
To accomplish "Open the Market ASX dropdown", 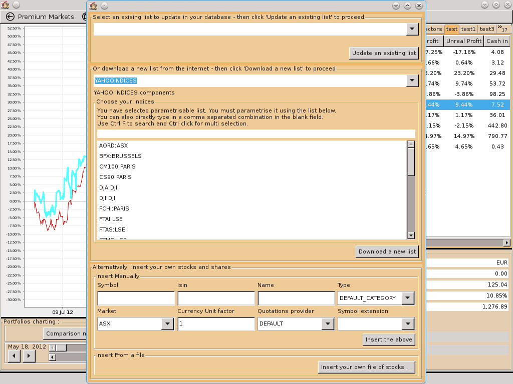I will point(167,323).
